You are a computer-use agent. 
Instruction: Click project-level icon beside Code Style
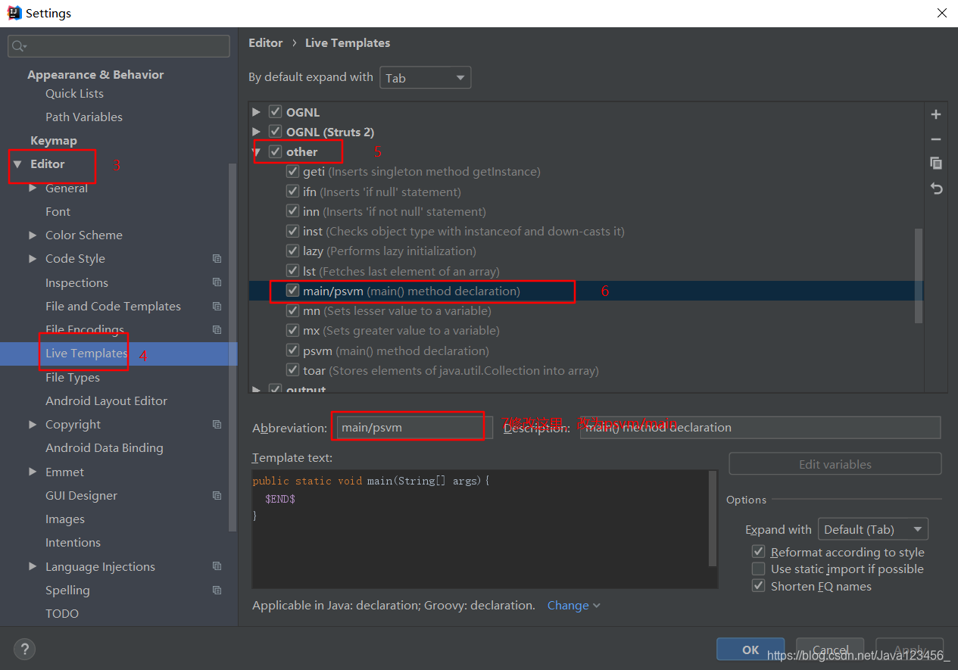click(x=217, y=259)
